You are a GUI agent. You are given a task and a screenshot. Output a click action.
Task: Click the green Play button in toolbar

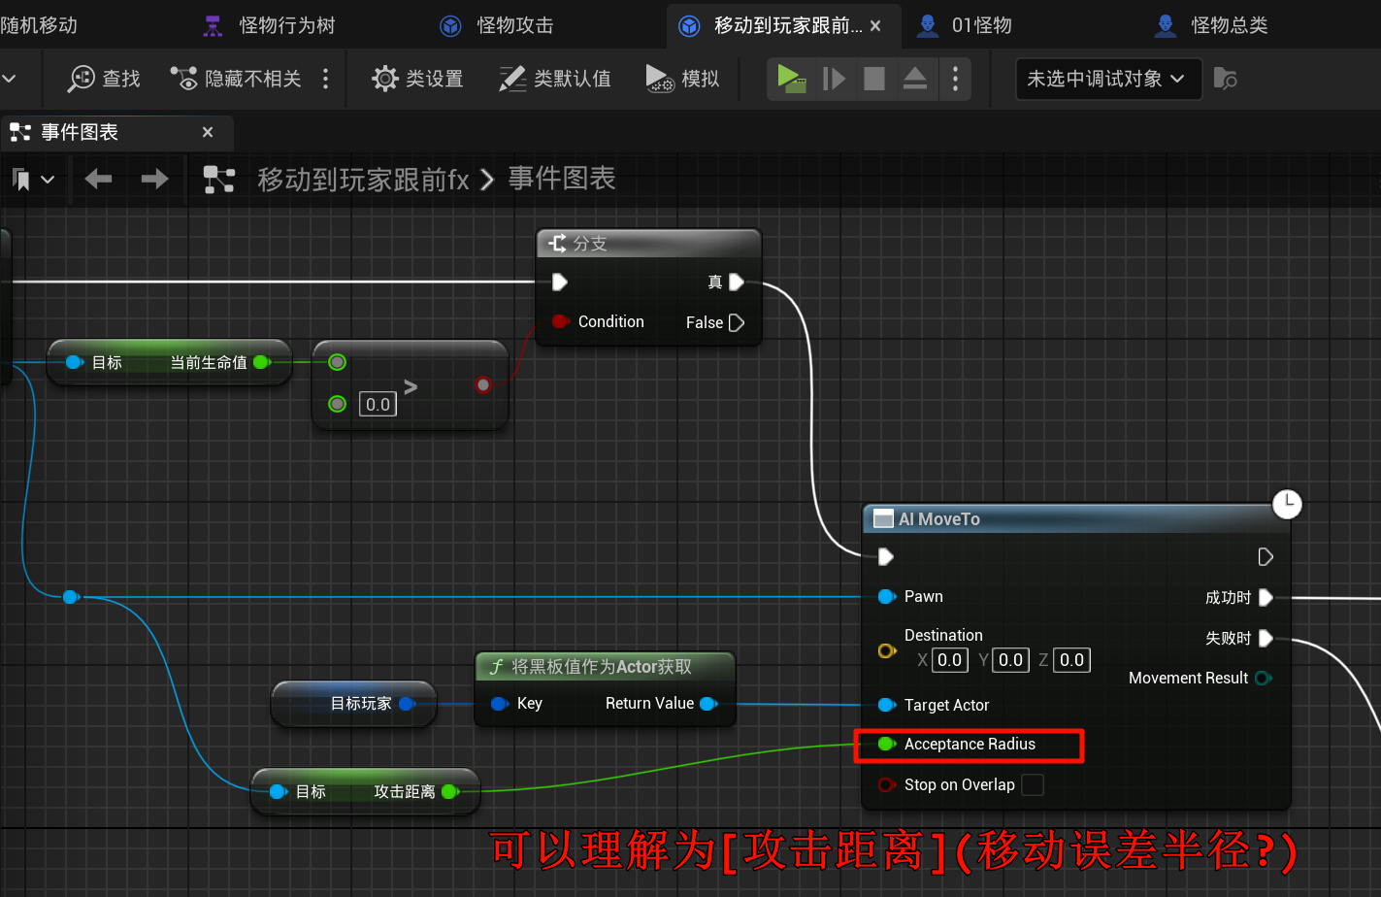click(x=791, y=79)
